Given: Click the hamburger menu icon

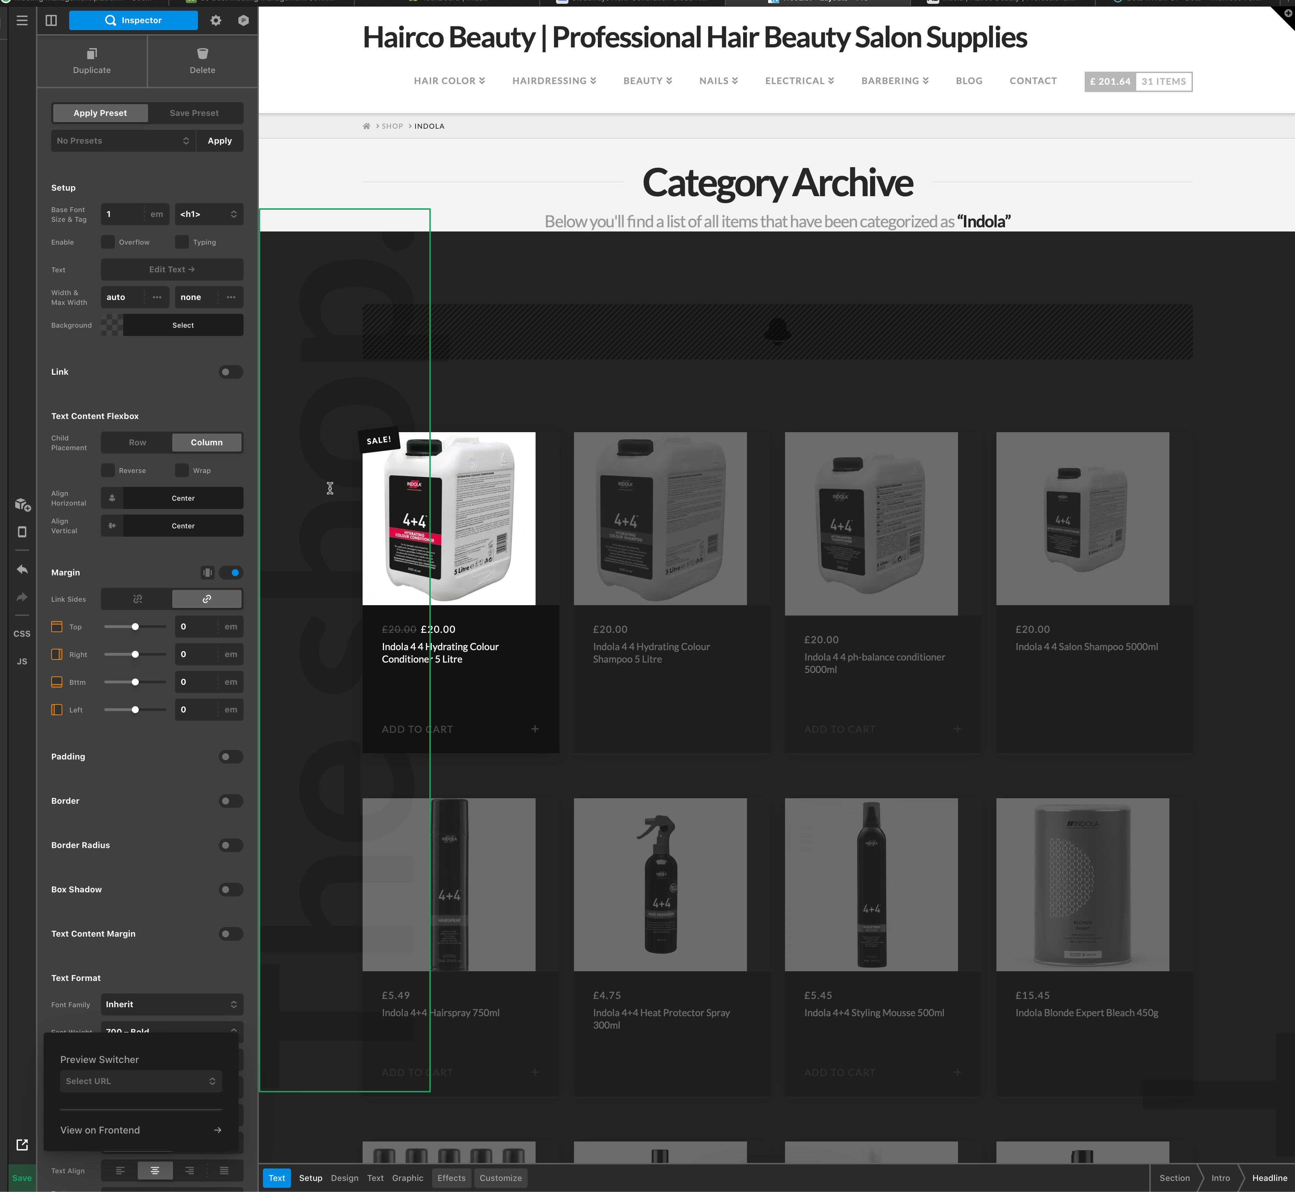Looking at the screenshot, I should [x=22, y=21].
